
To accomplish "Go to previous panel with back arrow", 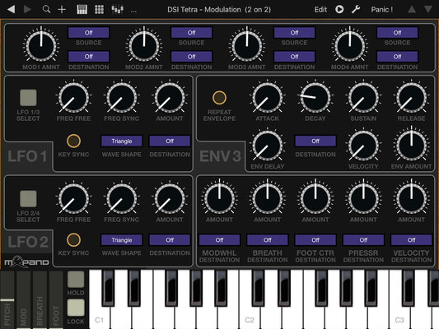I will pos(12,10).
